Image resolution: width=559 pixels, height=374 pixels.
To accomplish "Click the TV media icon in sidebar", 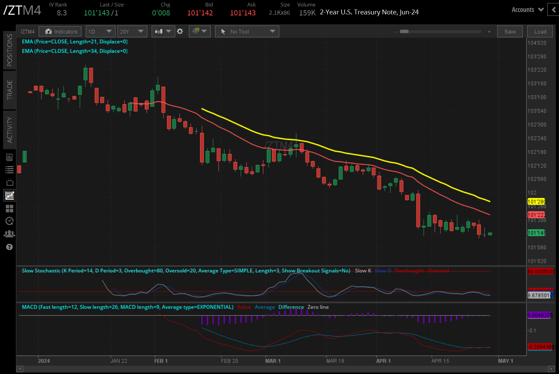I will click(10, 182).
